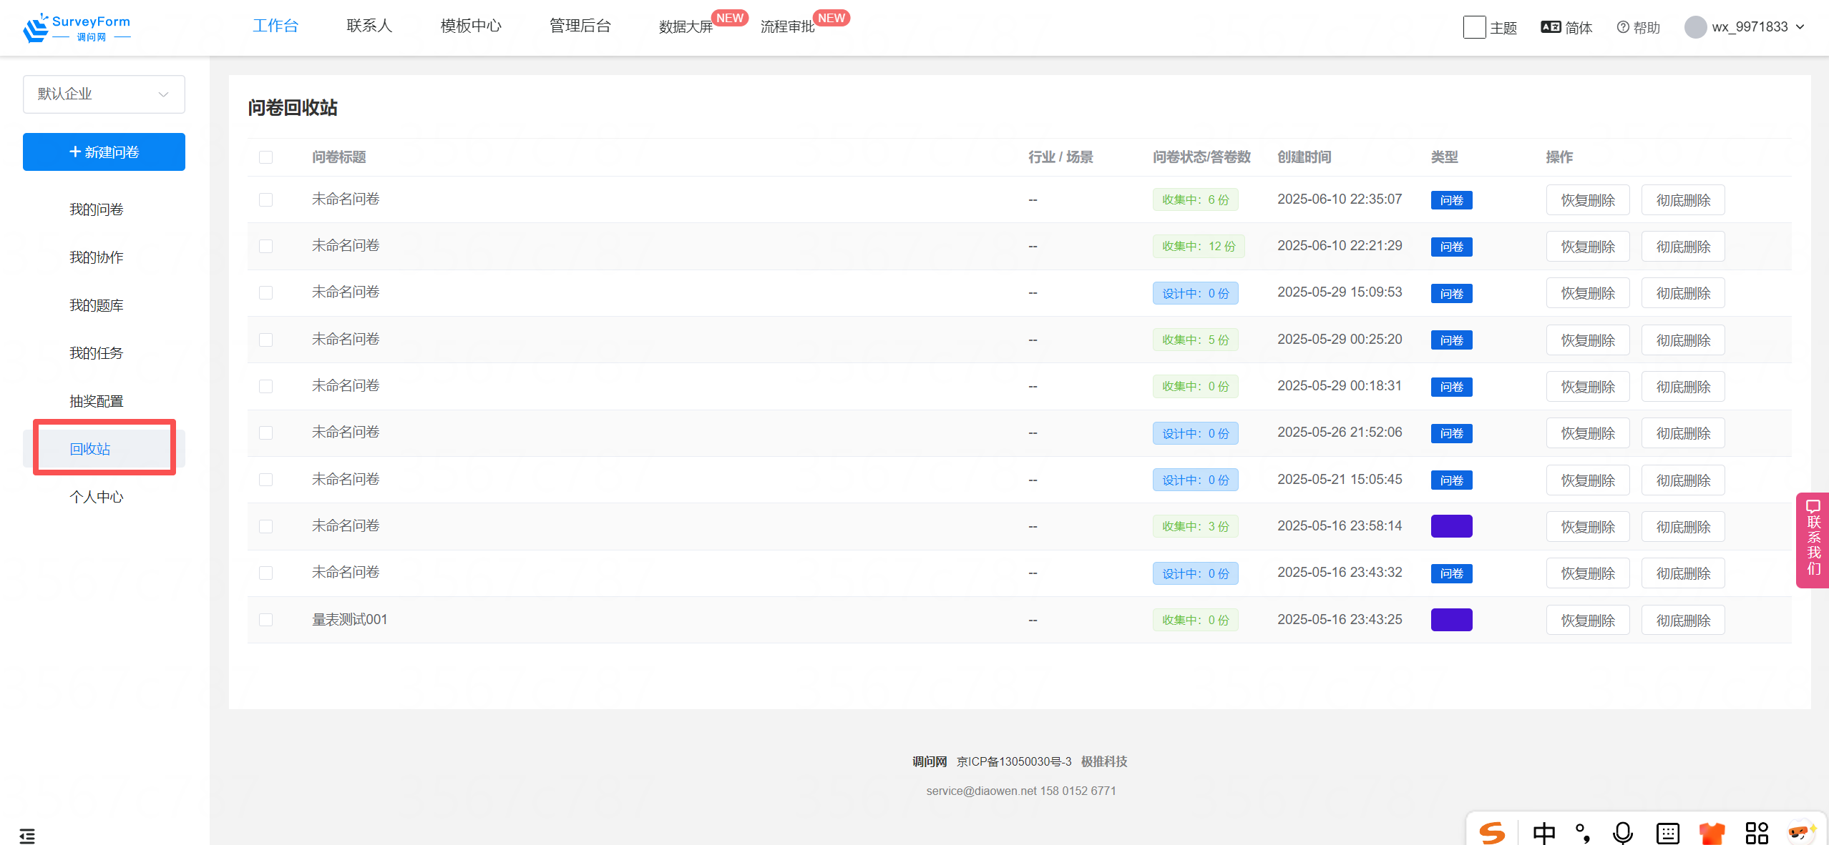Expand the 默认企业 company dropdown
Viewport: 1829px width, 845px height.
tap(104, 94)
